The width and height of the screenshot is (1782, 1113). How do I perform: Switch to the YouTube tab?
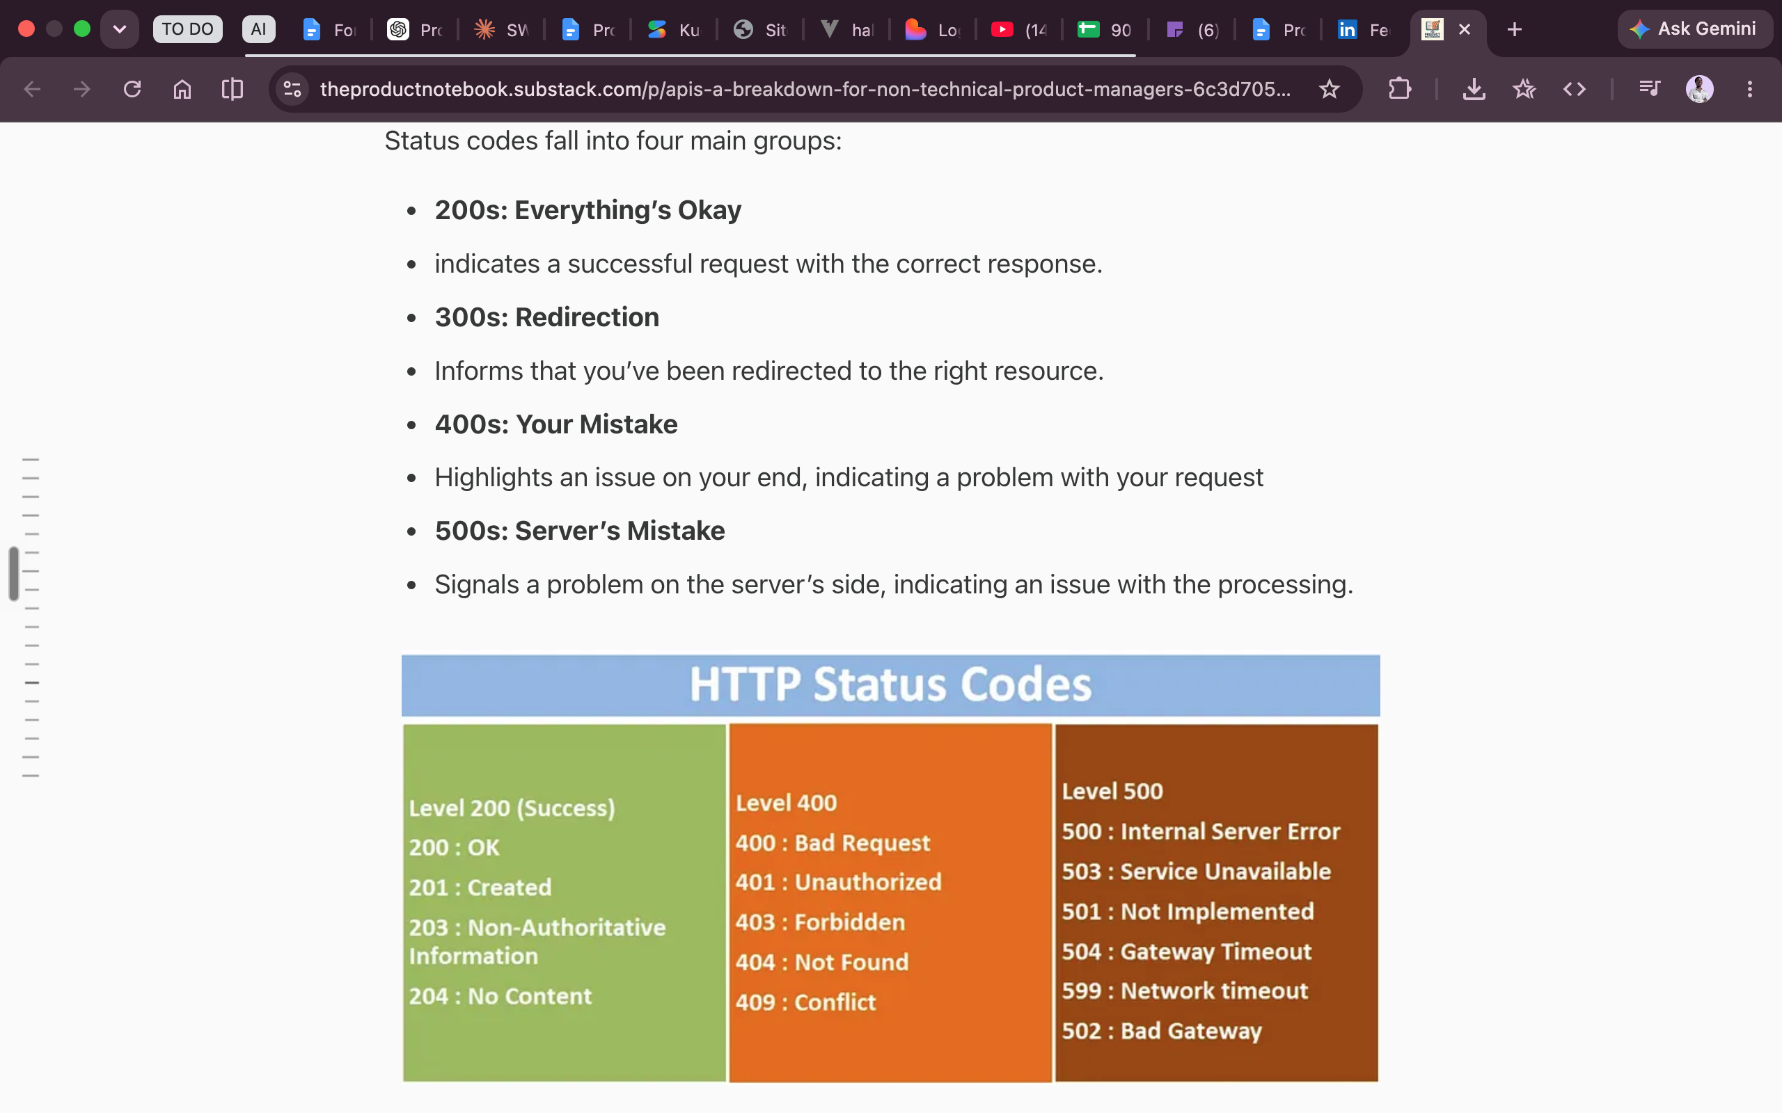pyautogui.click(x=1020, y=29)
